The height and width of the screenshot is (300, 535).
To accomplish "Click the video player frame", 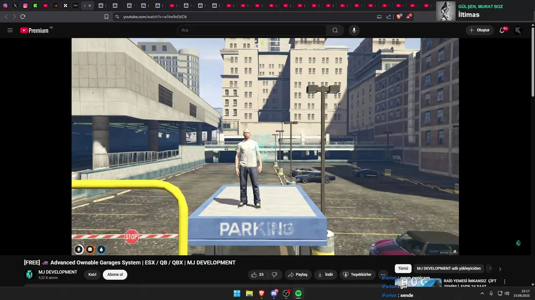I will 265,147.
